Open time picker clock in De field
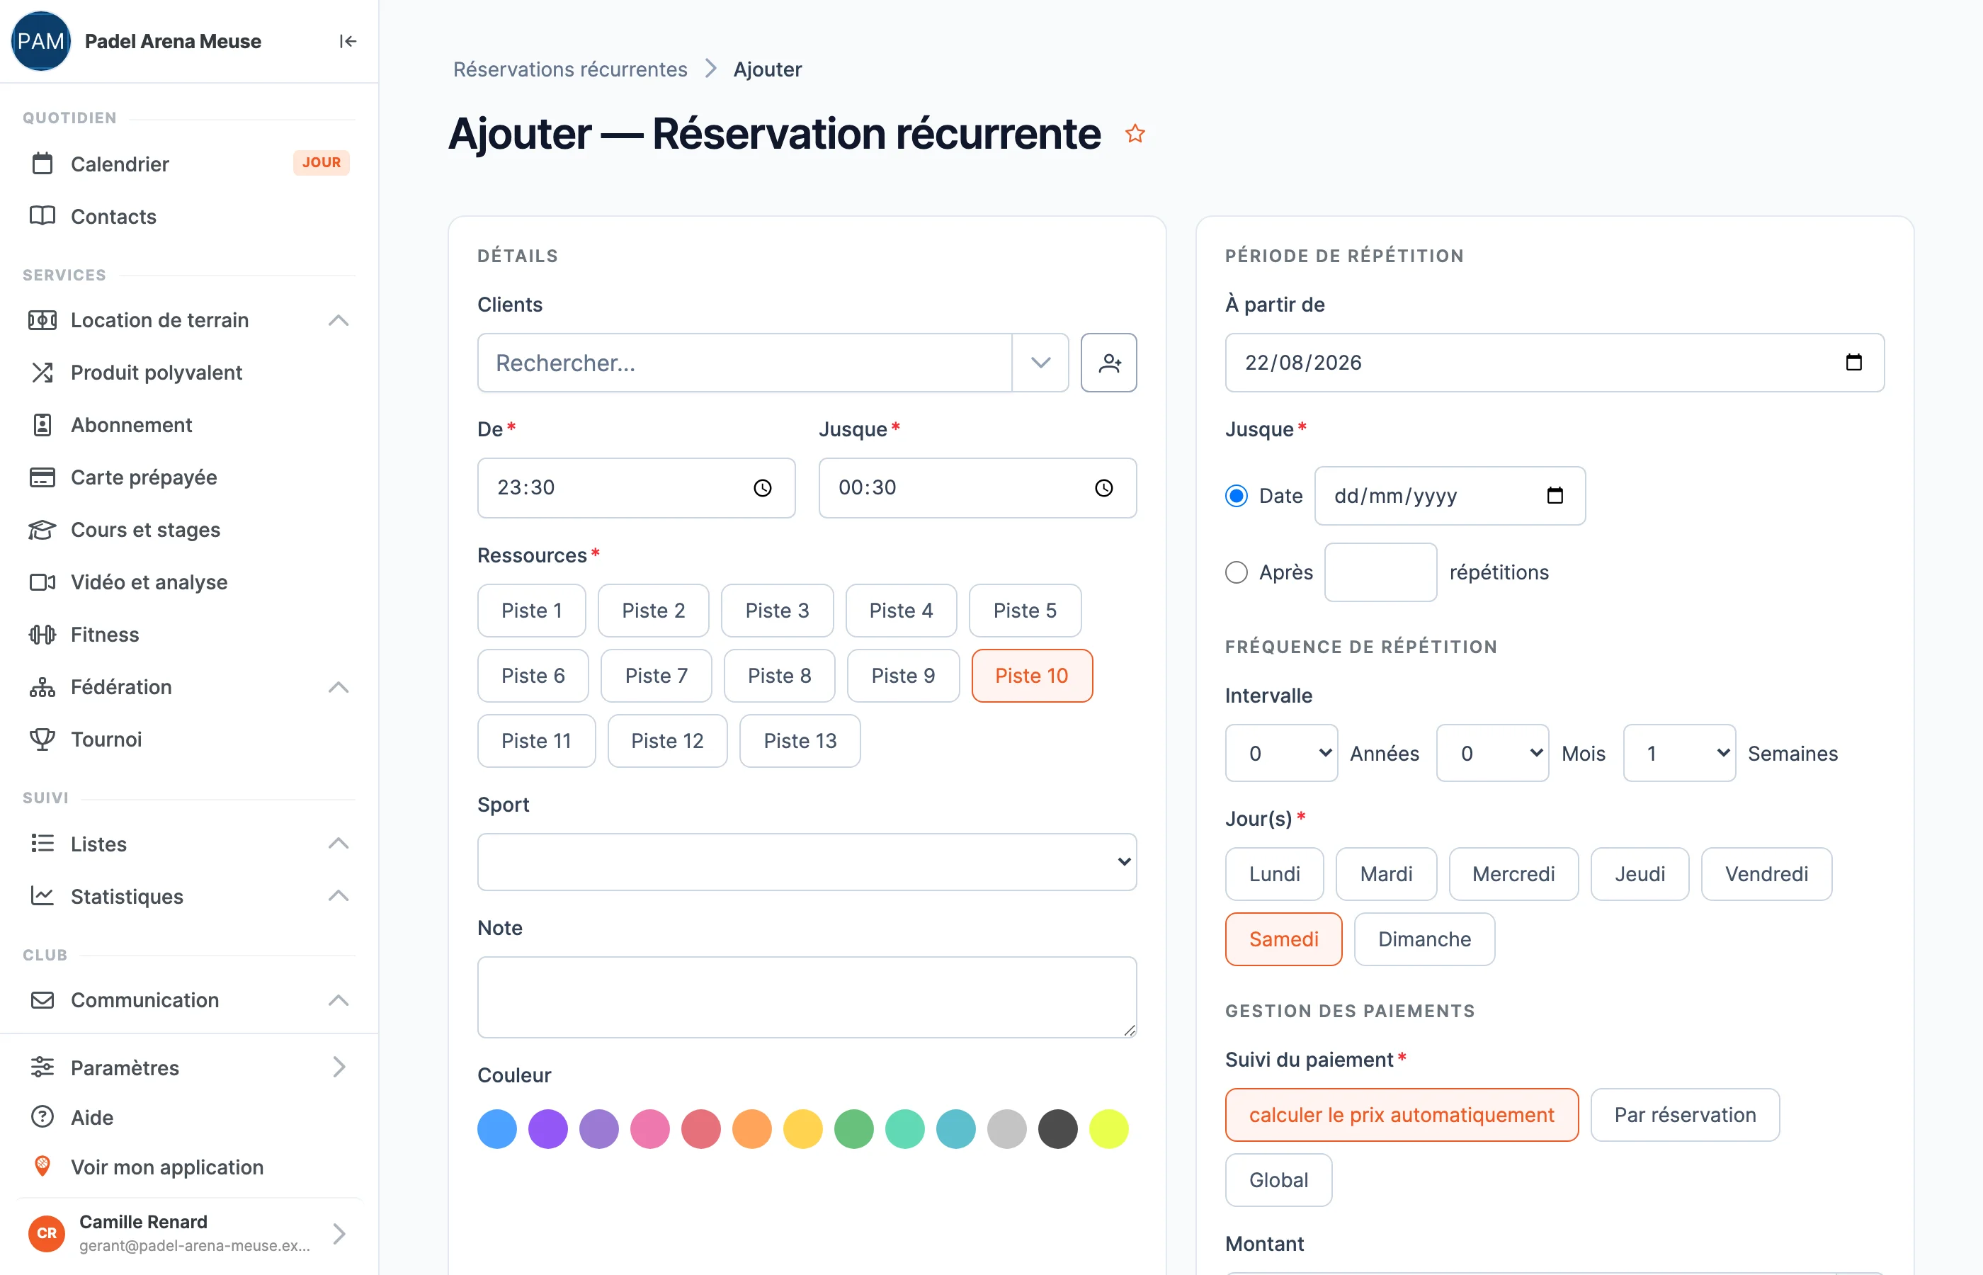Screen dimensions: 1983x1275 [762, 487]
